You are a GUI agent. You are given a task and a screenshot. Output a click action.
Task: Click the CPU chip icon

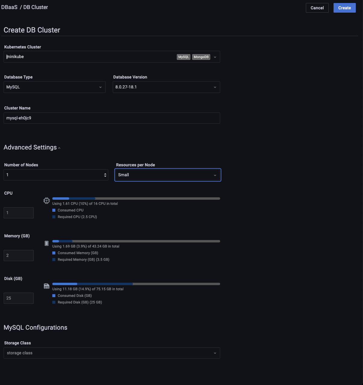point(47,201)
